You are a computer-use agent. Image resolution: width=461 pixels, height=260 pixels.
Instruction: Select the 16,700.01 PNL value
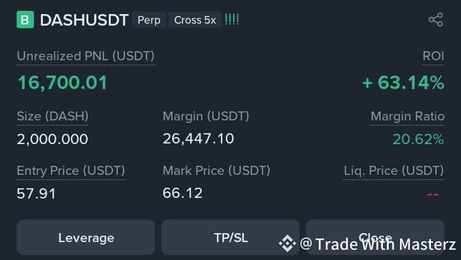(62, 83)
